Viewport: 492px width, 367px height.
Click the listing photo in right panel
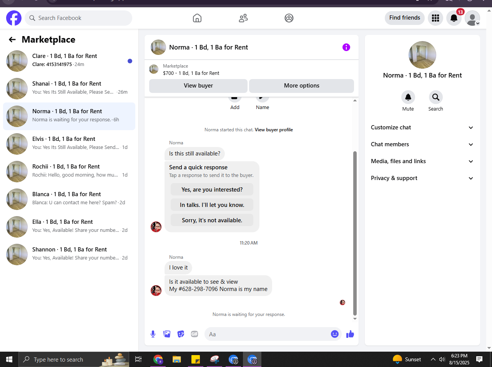[422, 55]
